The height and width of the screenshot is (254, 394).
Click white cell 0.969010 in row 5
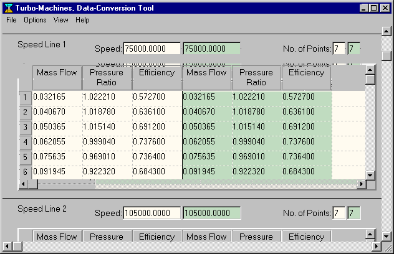click(x=107, y=157)
